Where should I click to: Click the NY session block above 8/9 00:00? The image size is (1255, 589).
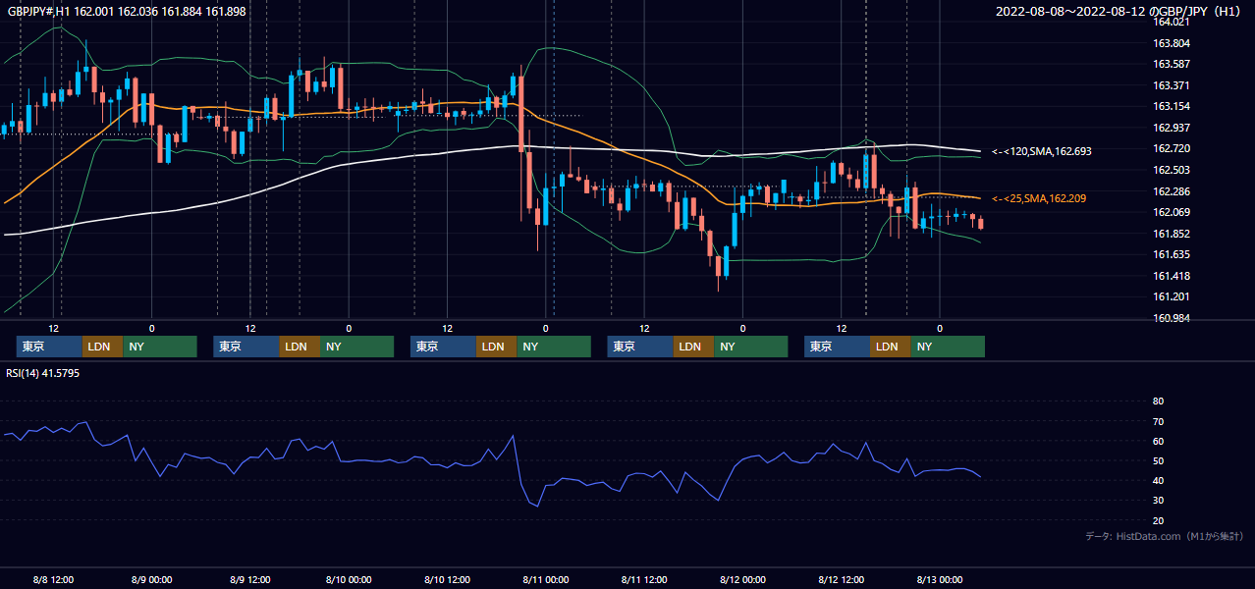pyautogui.click(x=160, y=347)
